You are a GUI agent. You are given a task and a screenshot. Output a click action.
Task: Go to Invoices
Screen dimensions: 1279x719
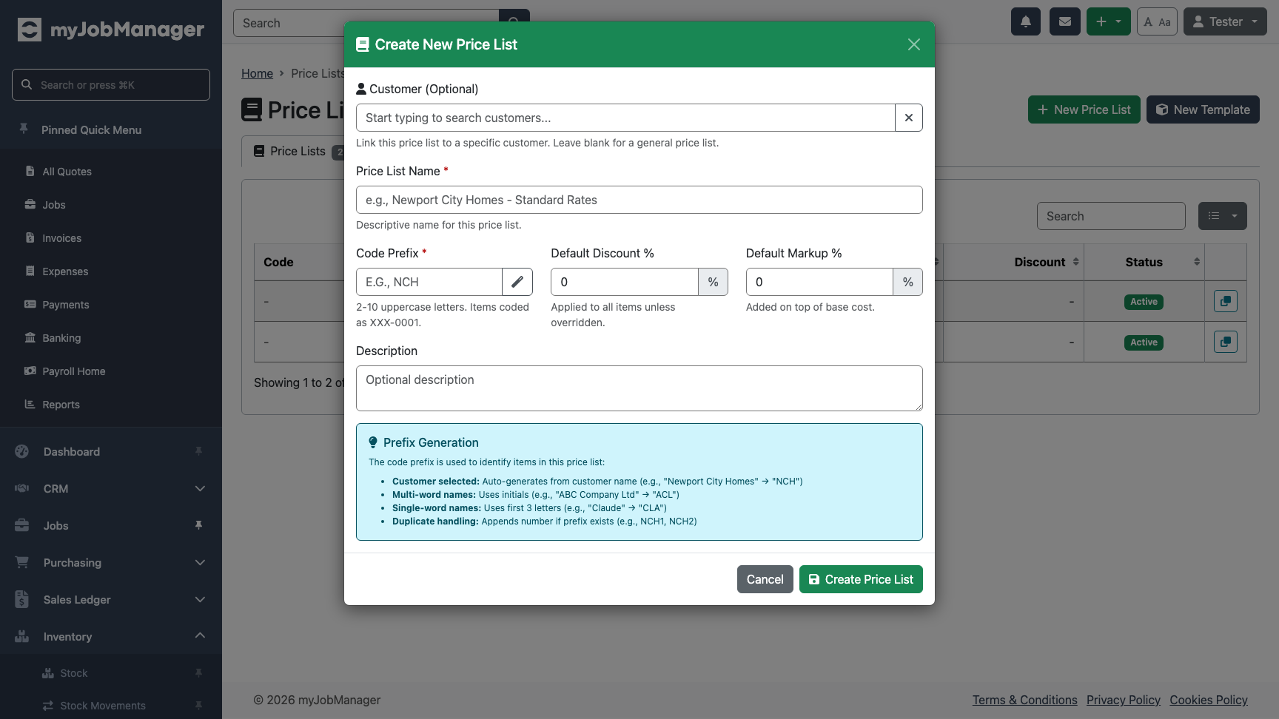pyautogui.click(x=61, y=238)
